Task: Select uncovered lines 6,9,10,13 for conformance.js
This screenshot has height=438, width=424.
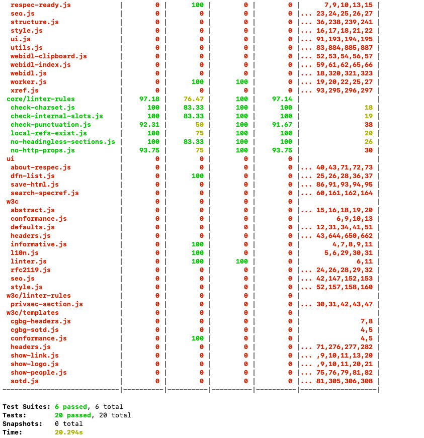Action: coord(355,219)
